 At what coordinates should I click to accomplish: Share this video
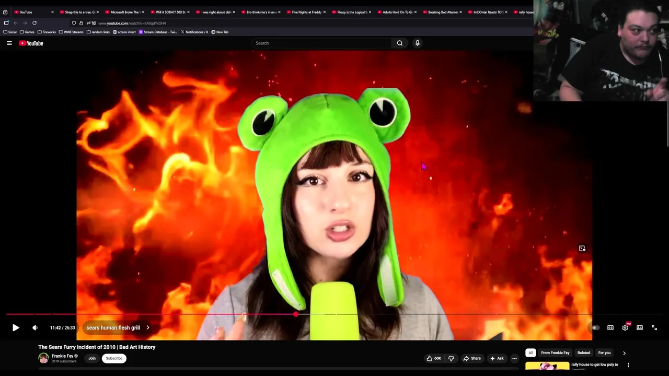click(x=472, y=358)
